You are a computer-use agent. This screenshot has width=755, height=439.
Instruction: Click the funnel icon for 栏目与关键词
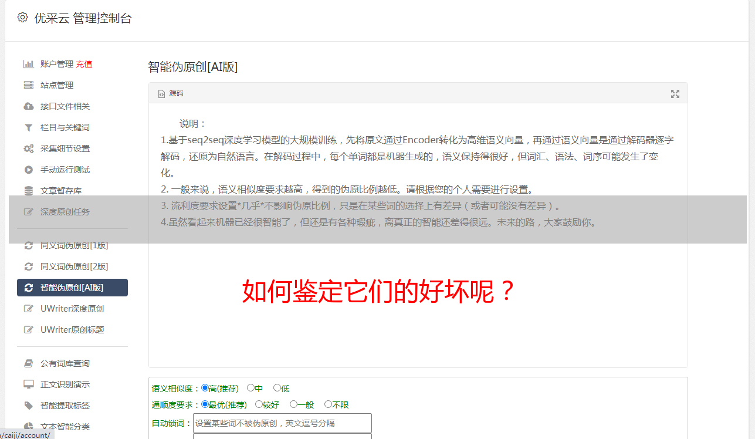click(28, 127)
